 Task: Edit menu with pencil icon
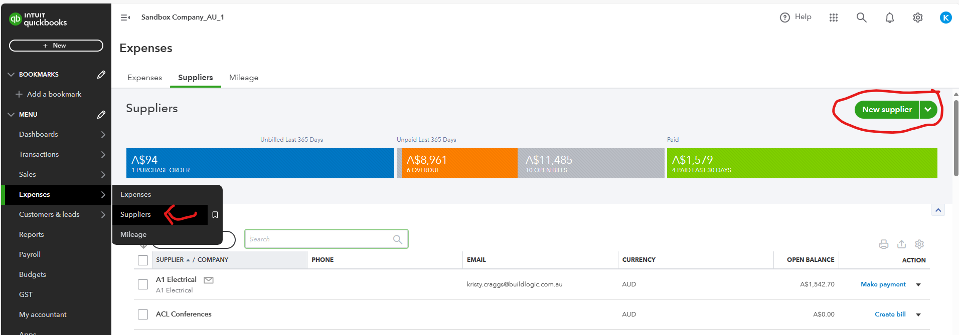(x=101, y=114)
